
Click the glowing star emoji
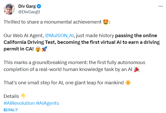coord(128,83)
